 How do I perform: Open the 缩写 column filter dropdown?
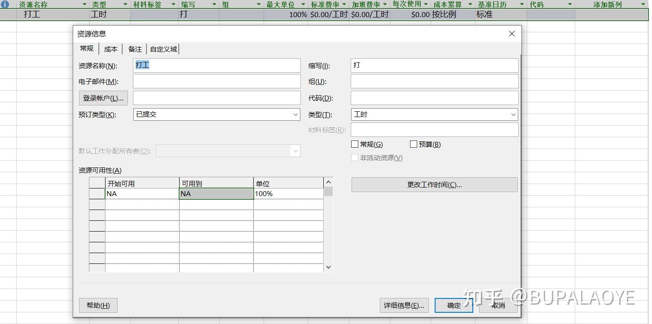click(214, 4)
